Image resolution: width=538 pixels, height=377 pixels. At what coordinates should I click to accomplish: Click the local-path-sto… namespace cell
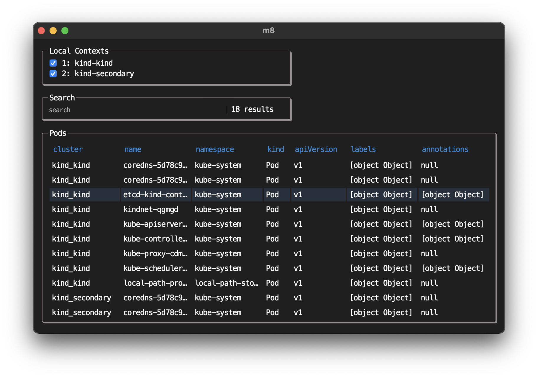tap(227, 283)
